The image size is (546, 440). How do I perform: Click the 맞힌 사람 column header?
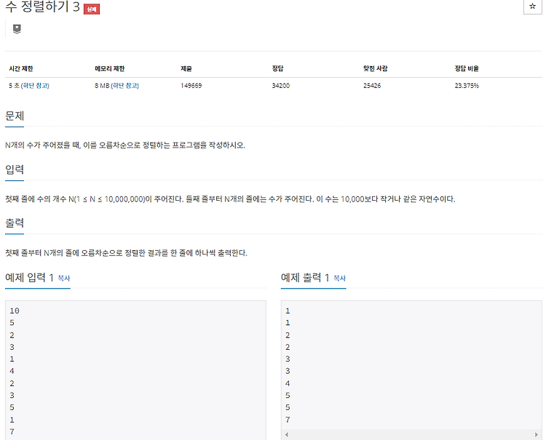click(376, 68)
